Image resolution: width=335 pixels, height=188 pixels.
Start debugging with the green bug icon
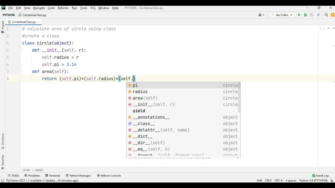[305, 15]
